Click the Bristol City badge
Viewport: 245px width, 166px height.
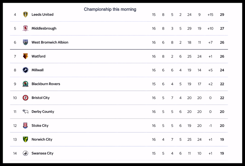coord(26,98)
